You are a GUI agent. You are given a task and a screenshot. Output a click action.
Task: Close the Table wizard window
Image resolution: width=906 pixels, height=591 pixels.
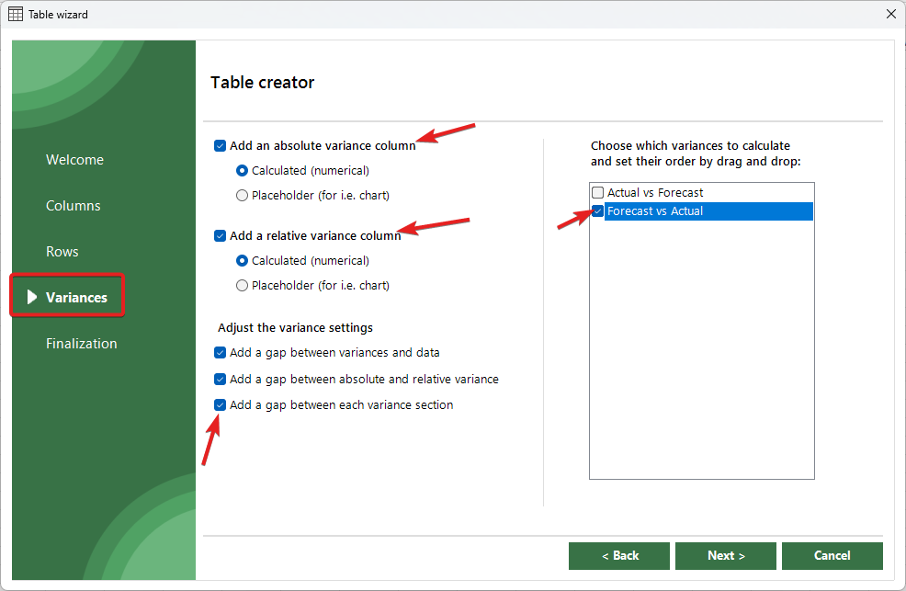click(889, 14)
